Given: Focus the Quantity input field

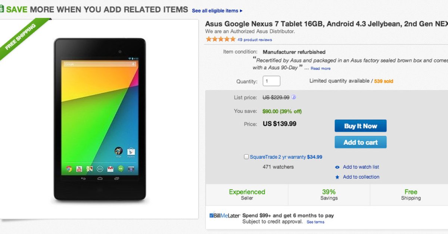Looking at the screenshot, I should [x=271, y=81].
